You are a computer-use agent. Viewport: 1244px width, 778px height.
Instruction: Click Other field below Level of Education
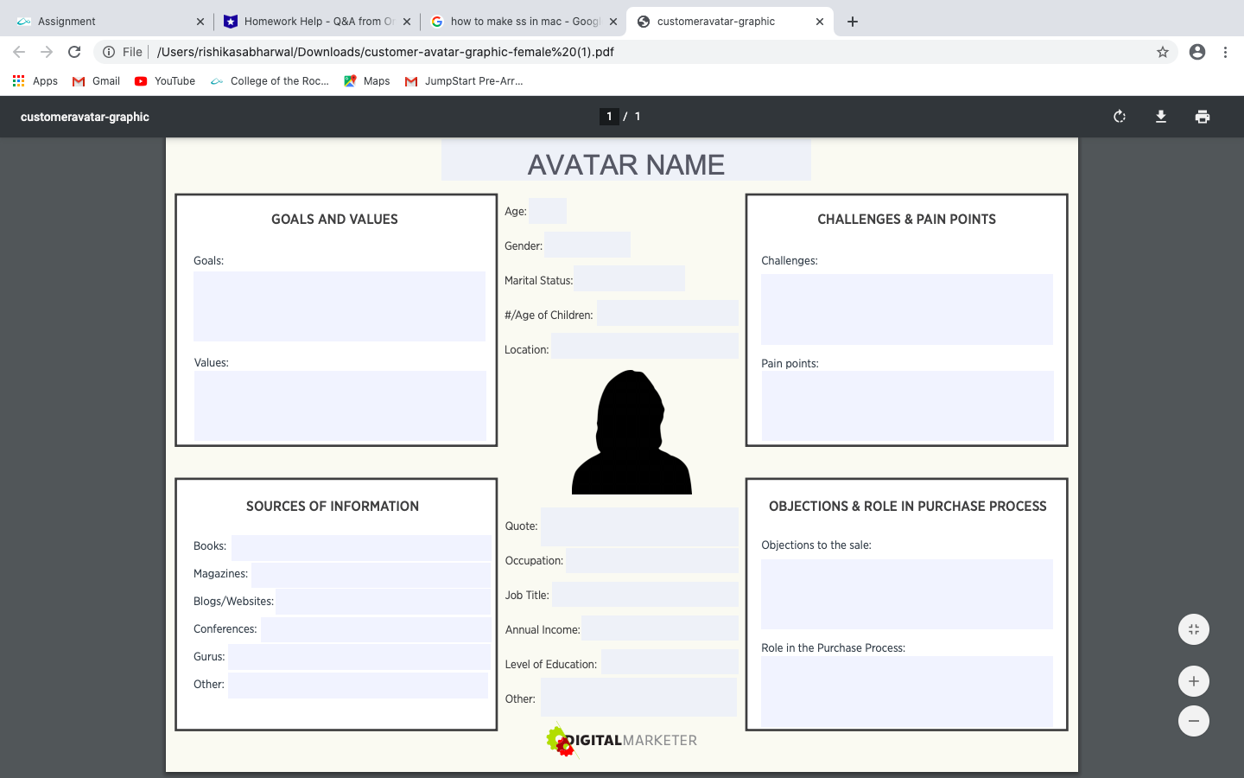639,697
